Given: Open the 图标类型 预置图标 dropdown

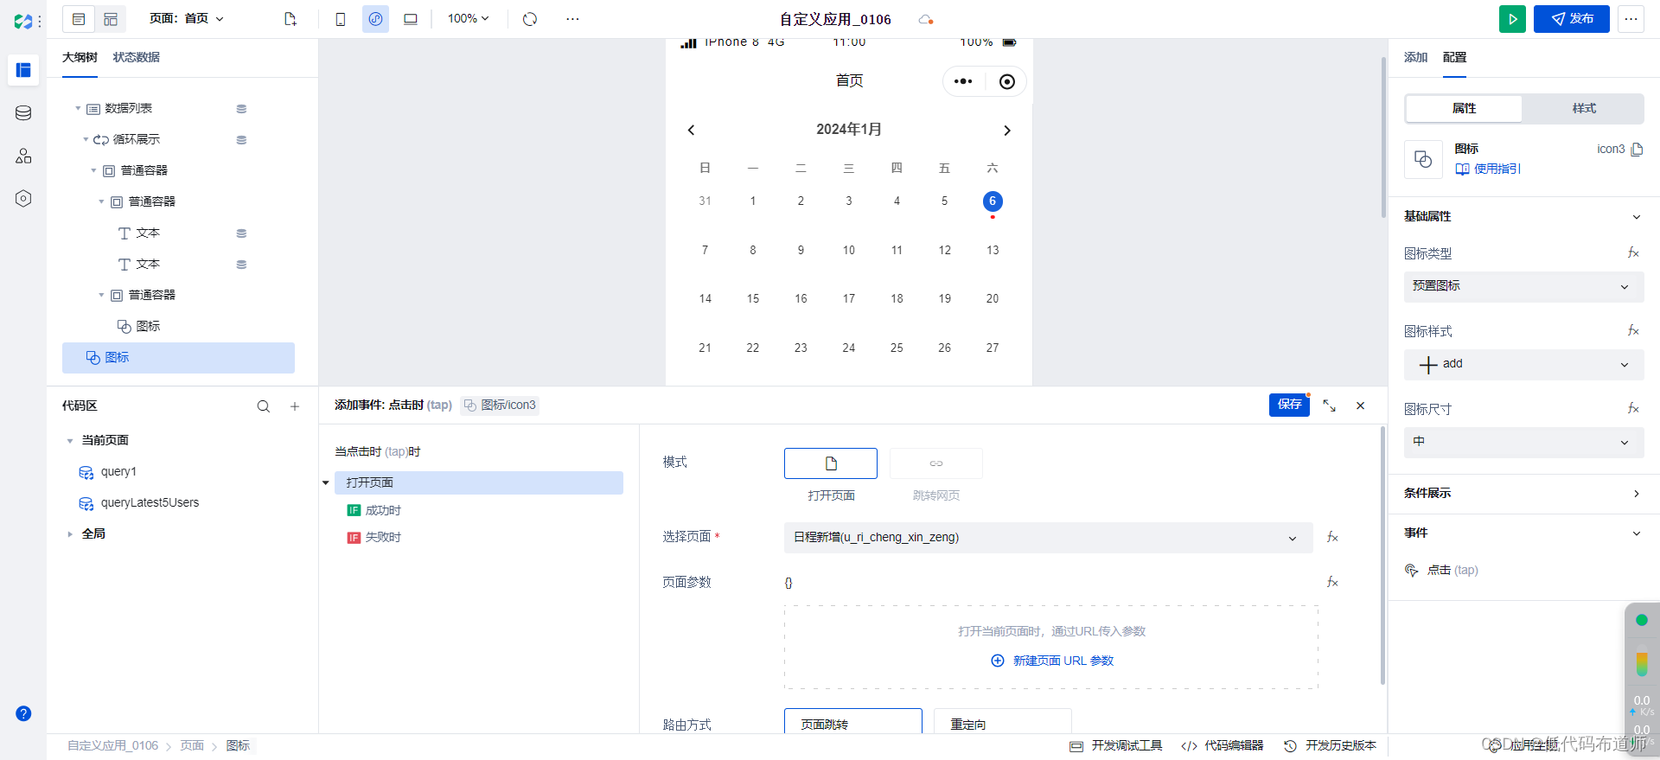Looking at the screenshot, I should [x=1523, y=287].
